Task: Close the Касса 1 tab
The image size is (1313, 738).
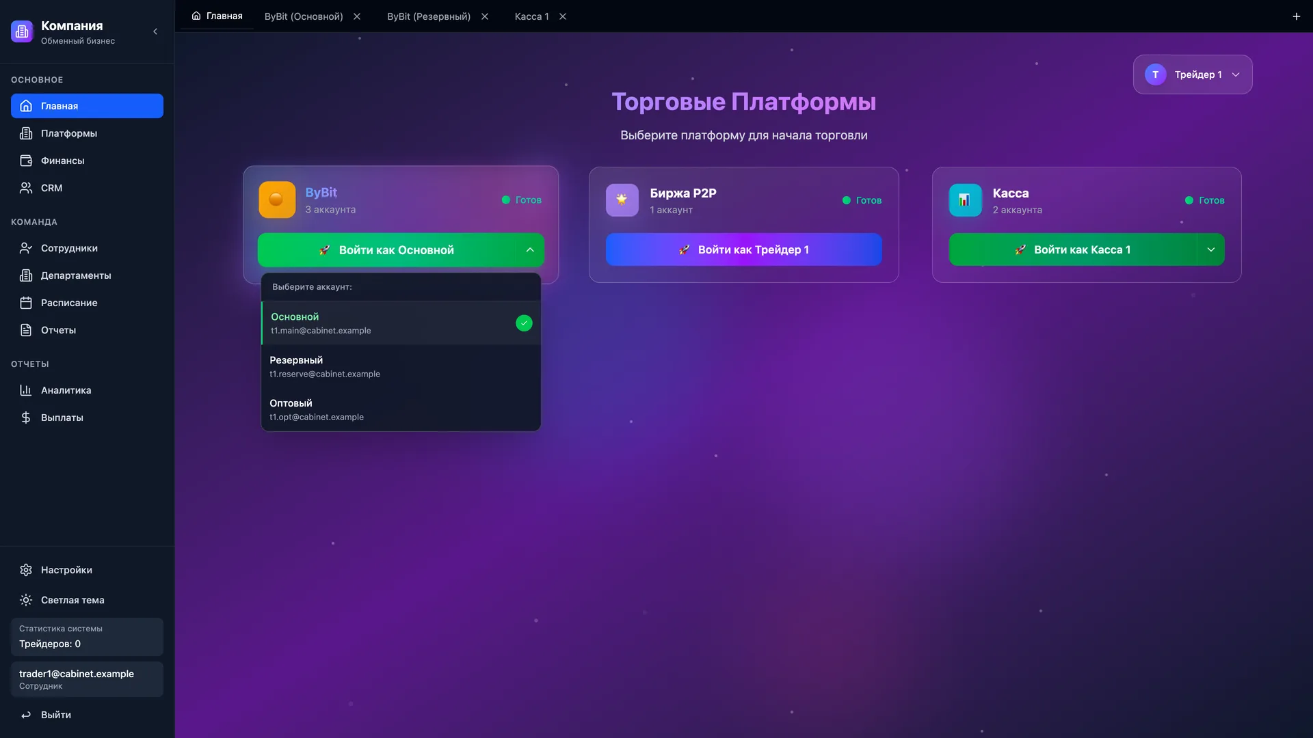Action: pyautogui.click(x=563, y=16)
